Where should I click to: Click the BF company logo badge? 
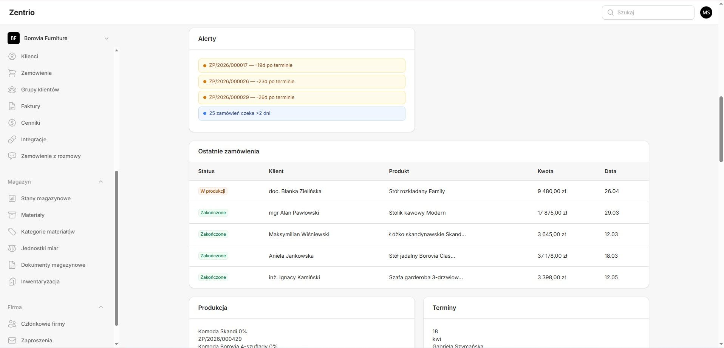pyautogui.click(x=14, y=38)
